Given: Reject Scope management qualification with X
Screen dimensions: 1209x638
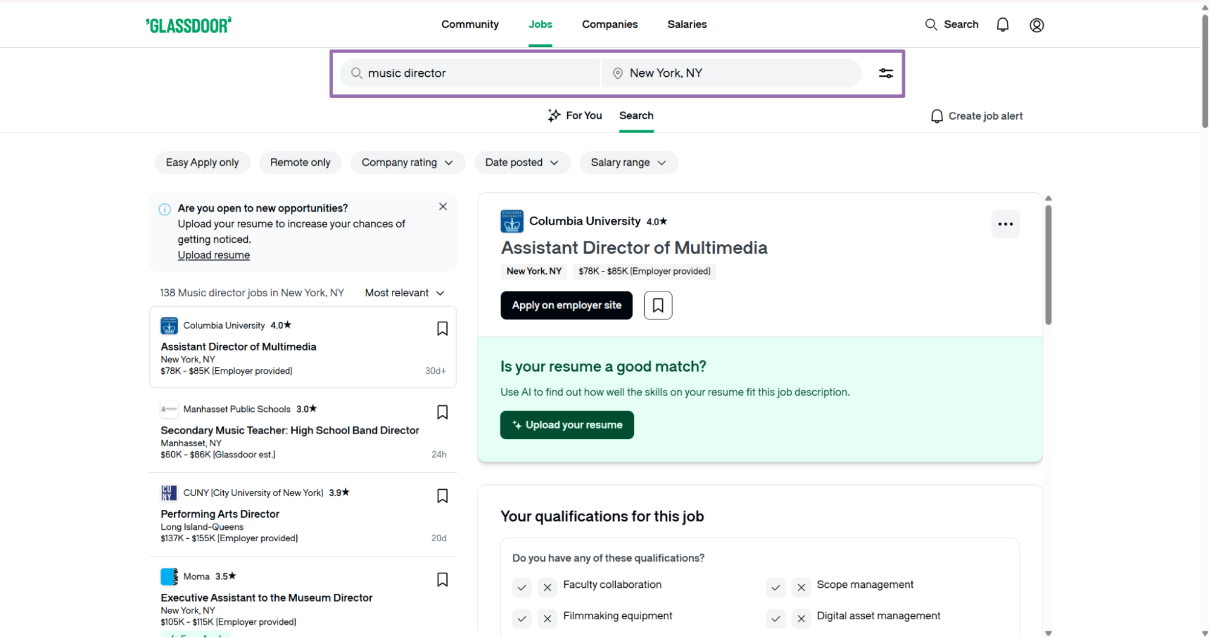Looking at the screenshot, I should [x=801, y=587].
